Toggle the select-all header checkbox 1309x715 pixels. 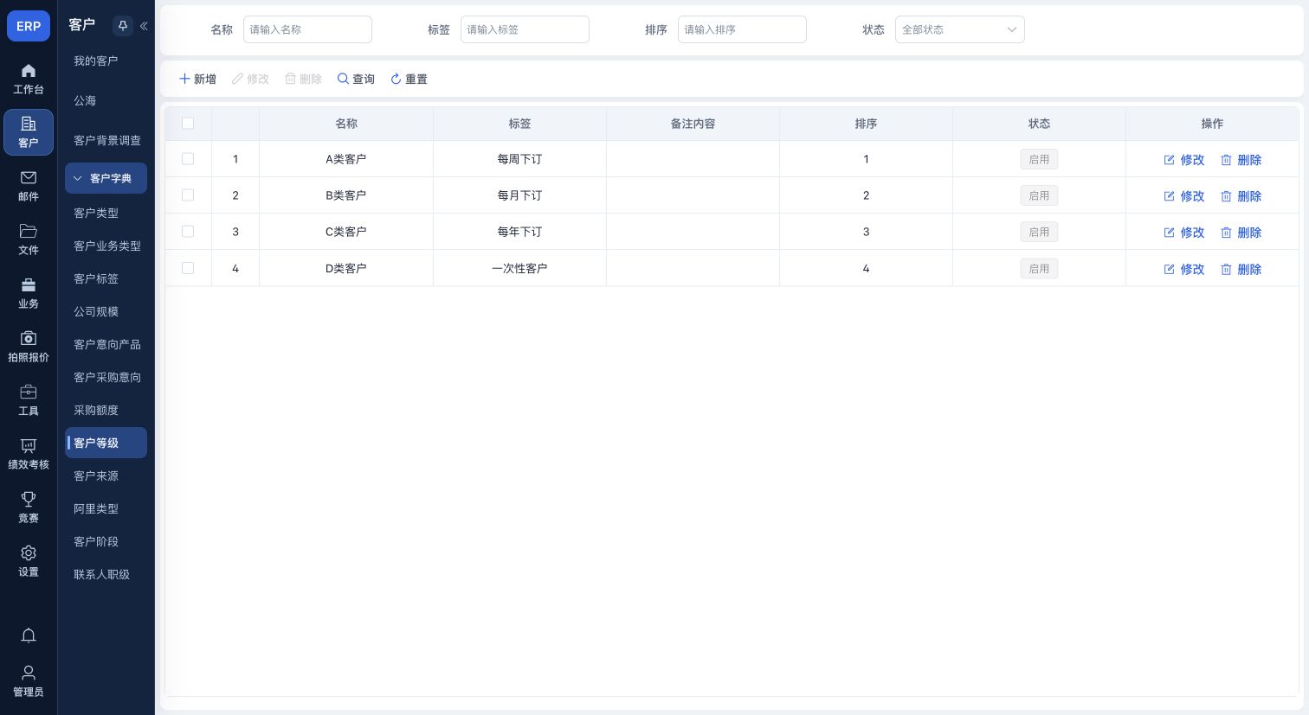(x=188, y=124)
